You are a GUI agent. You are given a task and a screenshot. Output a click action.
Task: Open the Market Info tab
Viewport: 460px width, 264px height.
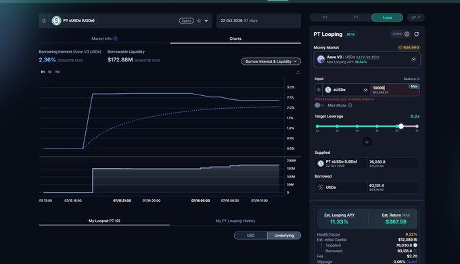pos(104,38)
